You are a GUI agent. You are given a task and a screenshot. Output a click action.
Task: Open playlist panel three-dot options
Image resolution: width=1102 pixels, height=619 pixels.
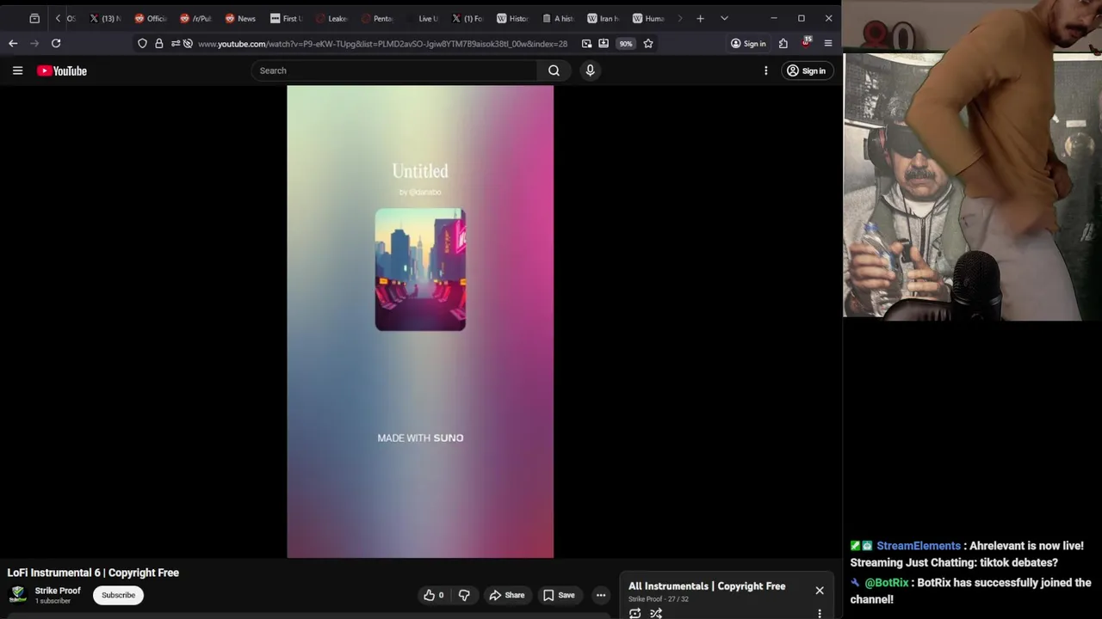coord(820,613)
